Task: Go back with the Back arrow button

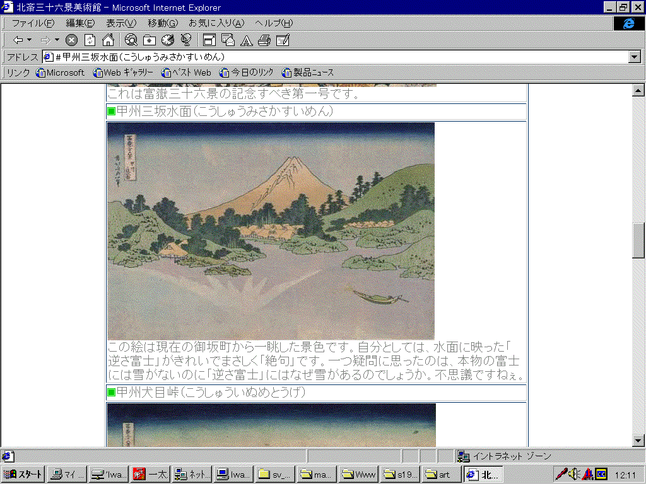Action: (x=18, y=40)
